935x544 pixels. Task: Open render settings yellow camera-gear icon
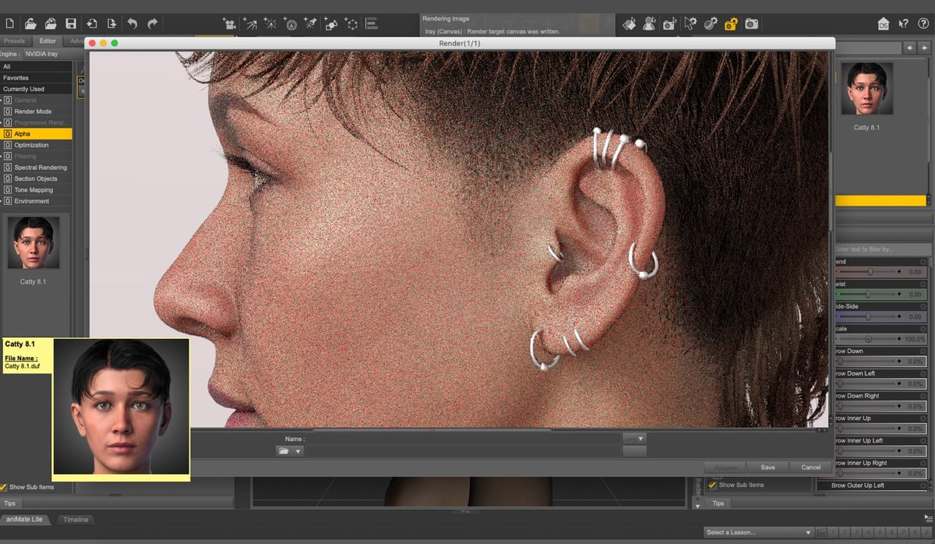[x=731, y=24]
